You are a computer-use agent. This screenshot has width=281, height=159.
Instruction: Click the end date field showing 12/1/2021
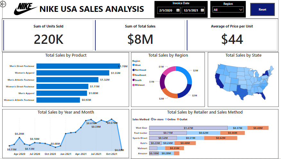click(190, 10)
